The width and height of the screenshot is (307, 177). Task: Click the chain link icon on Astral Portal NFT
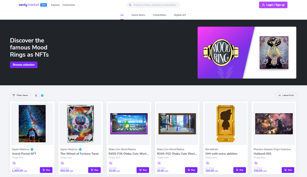(14, 163)
